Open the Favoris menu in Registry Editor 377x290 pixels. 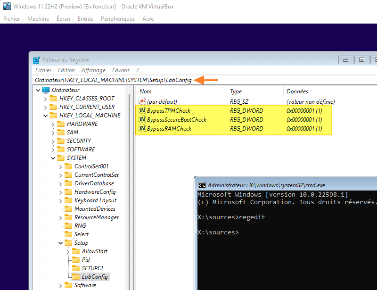coord(121,70)
